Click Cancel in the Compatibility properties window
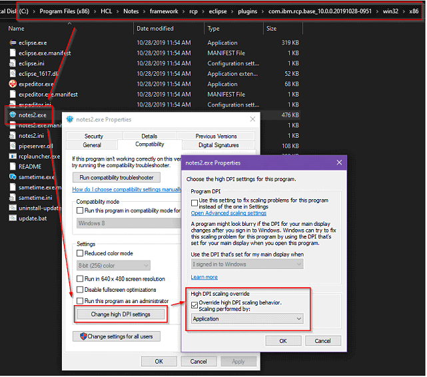Viewport: 427px width, 377px height. 199,362
